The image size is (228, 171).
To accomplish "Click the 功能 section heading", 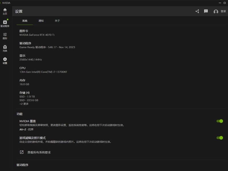I will coord(19,114).
